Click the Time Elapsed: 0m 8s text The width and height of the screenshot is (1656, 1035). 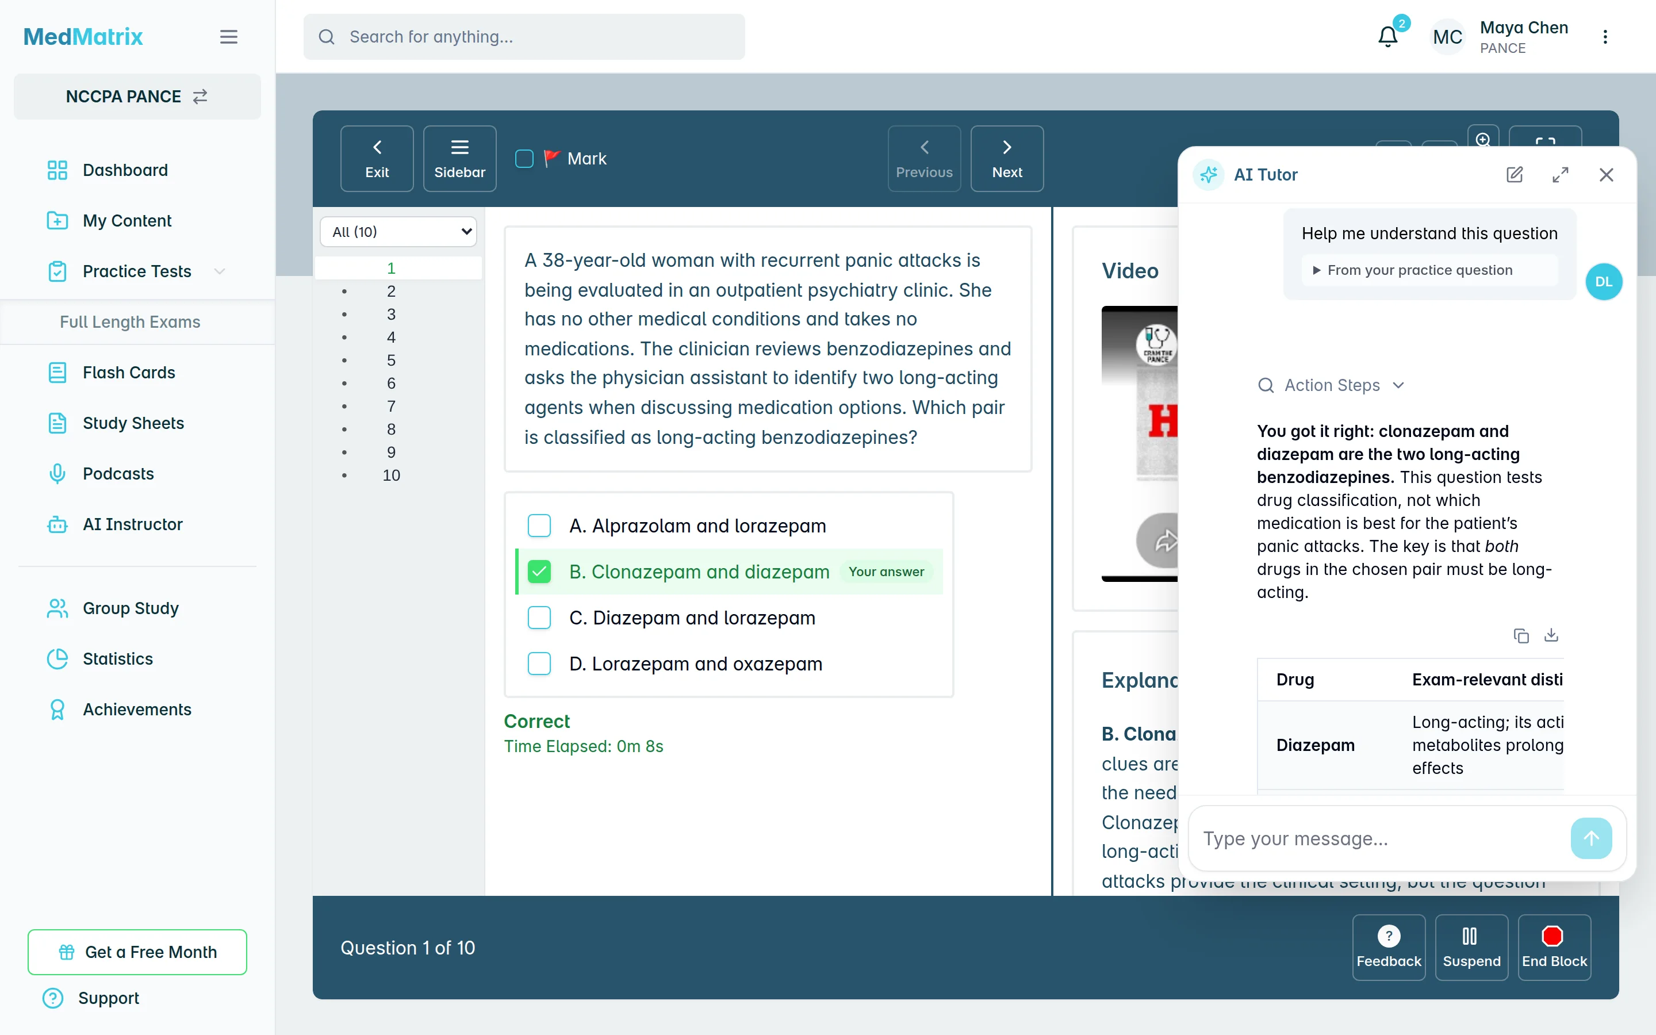[x=584, y=747]
